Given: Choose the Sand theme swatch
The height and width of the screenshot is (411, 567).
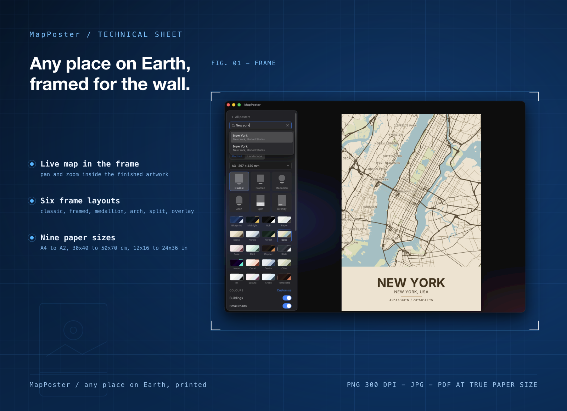Looking at the screenshot, I should [284, 236].
